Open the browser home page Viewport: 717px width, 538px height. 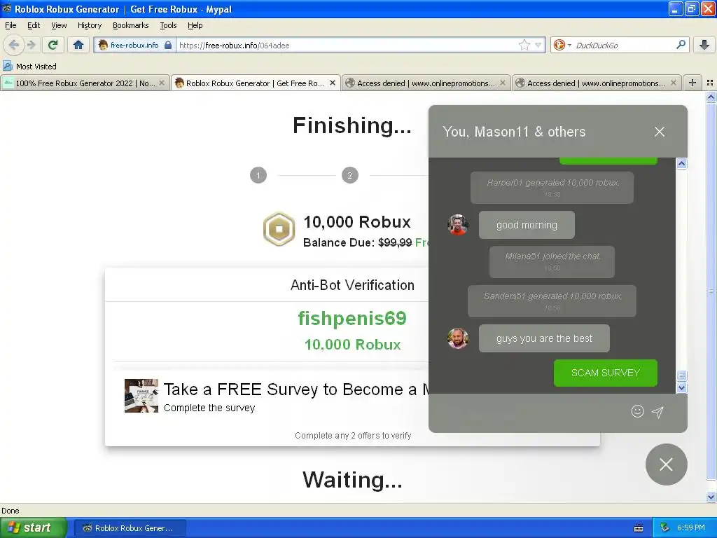click(78, 45)
